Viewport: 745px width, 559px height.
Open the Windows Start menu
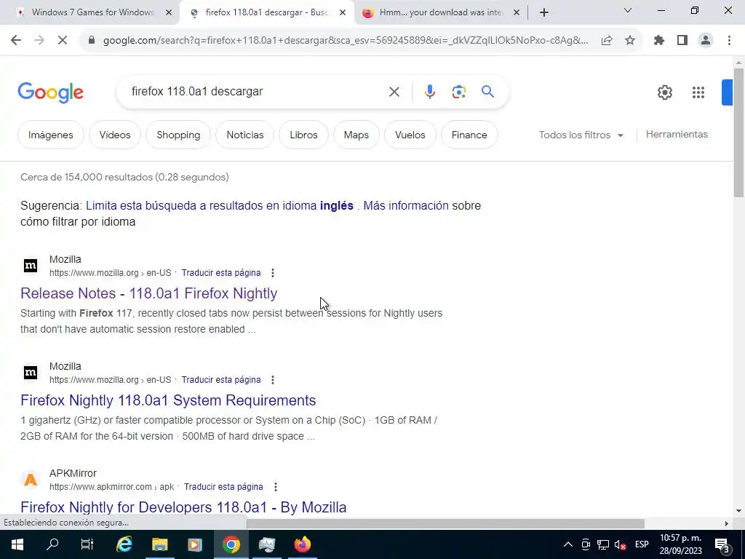(x=17, y=544)
